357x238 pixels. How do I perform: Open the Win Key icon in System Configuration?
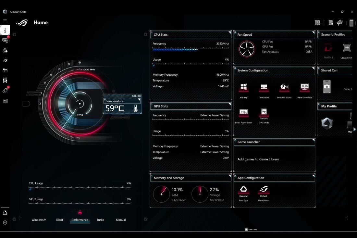[x=243, y=88]
